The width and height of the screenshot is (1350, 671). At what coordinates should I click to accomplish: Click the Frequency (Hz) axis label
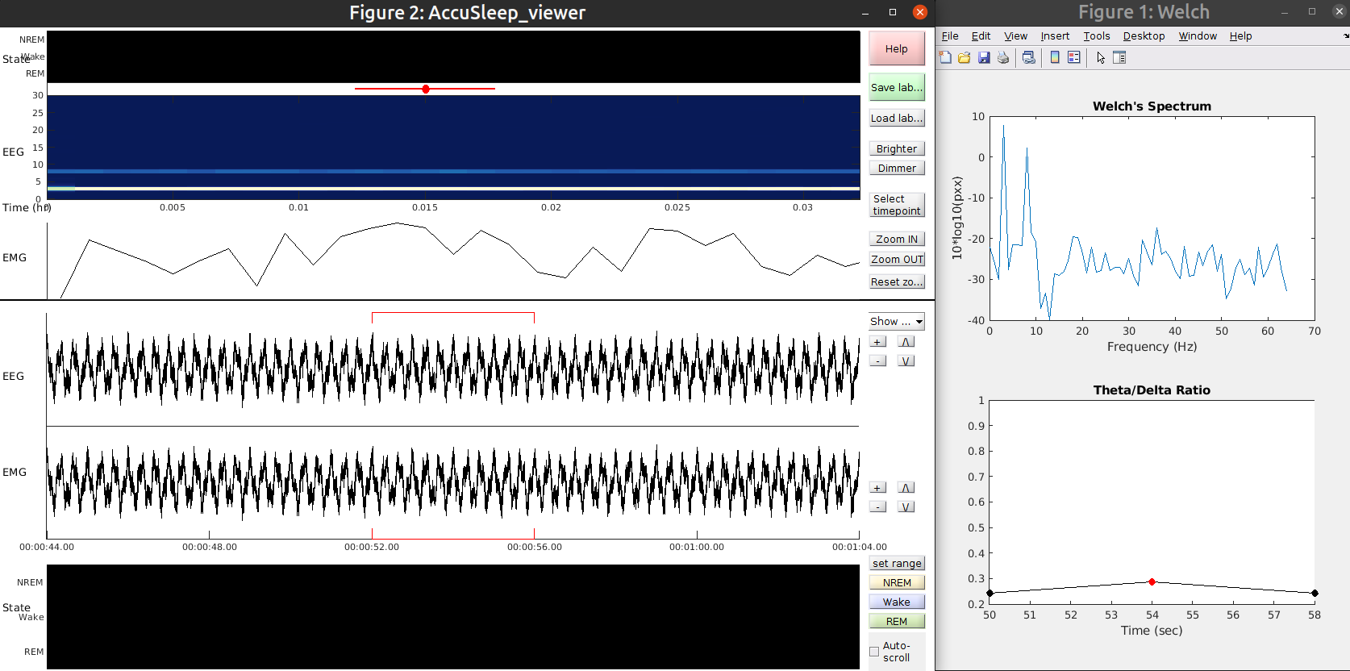pos(1152,347)
